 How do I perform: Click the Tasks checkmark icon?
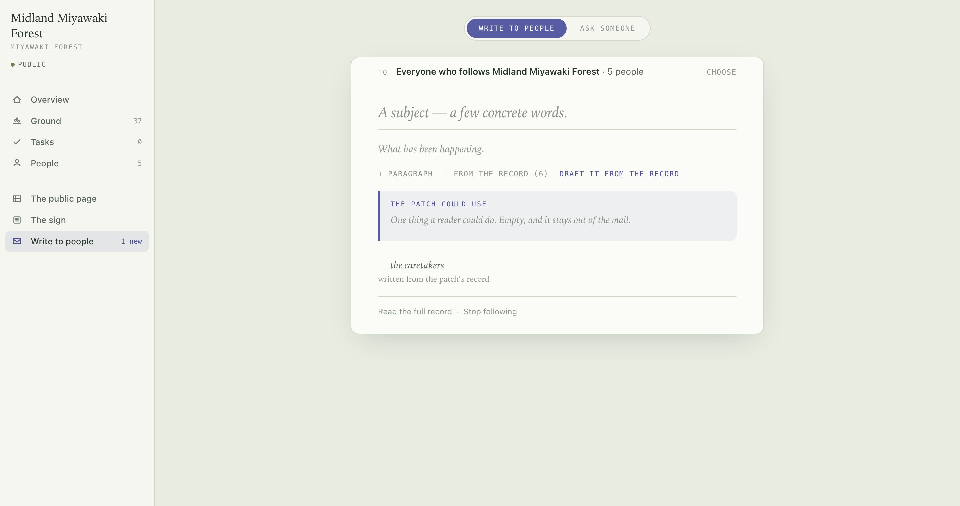click(17, 142)
